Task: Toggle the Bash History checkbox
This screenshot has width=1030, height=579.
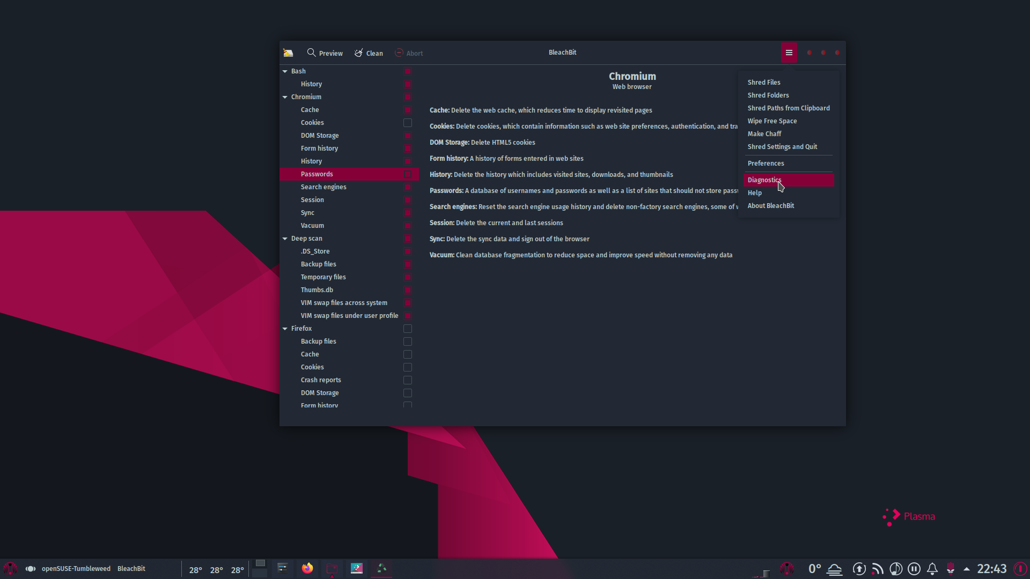Action: [408, 84]
